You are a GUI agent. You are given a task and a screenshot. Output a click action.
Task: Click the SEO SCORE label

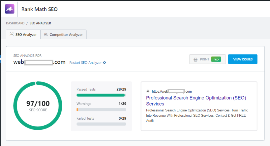pos(38,110)
